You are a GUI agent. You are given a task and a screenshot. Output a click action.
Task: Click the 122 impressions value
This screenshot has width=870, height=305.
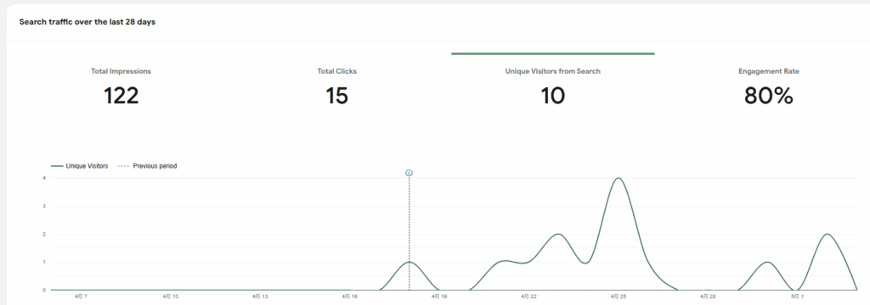[x=121, y=96]
